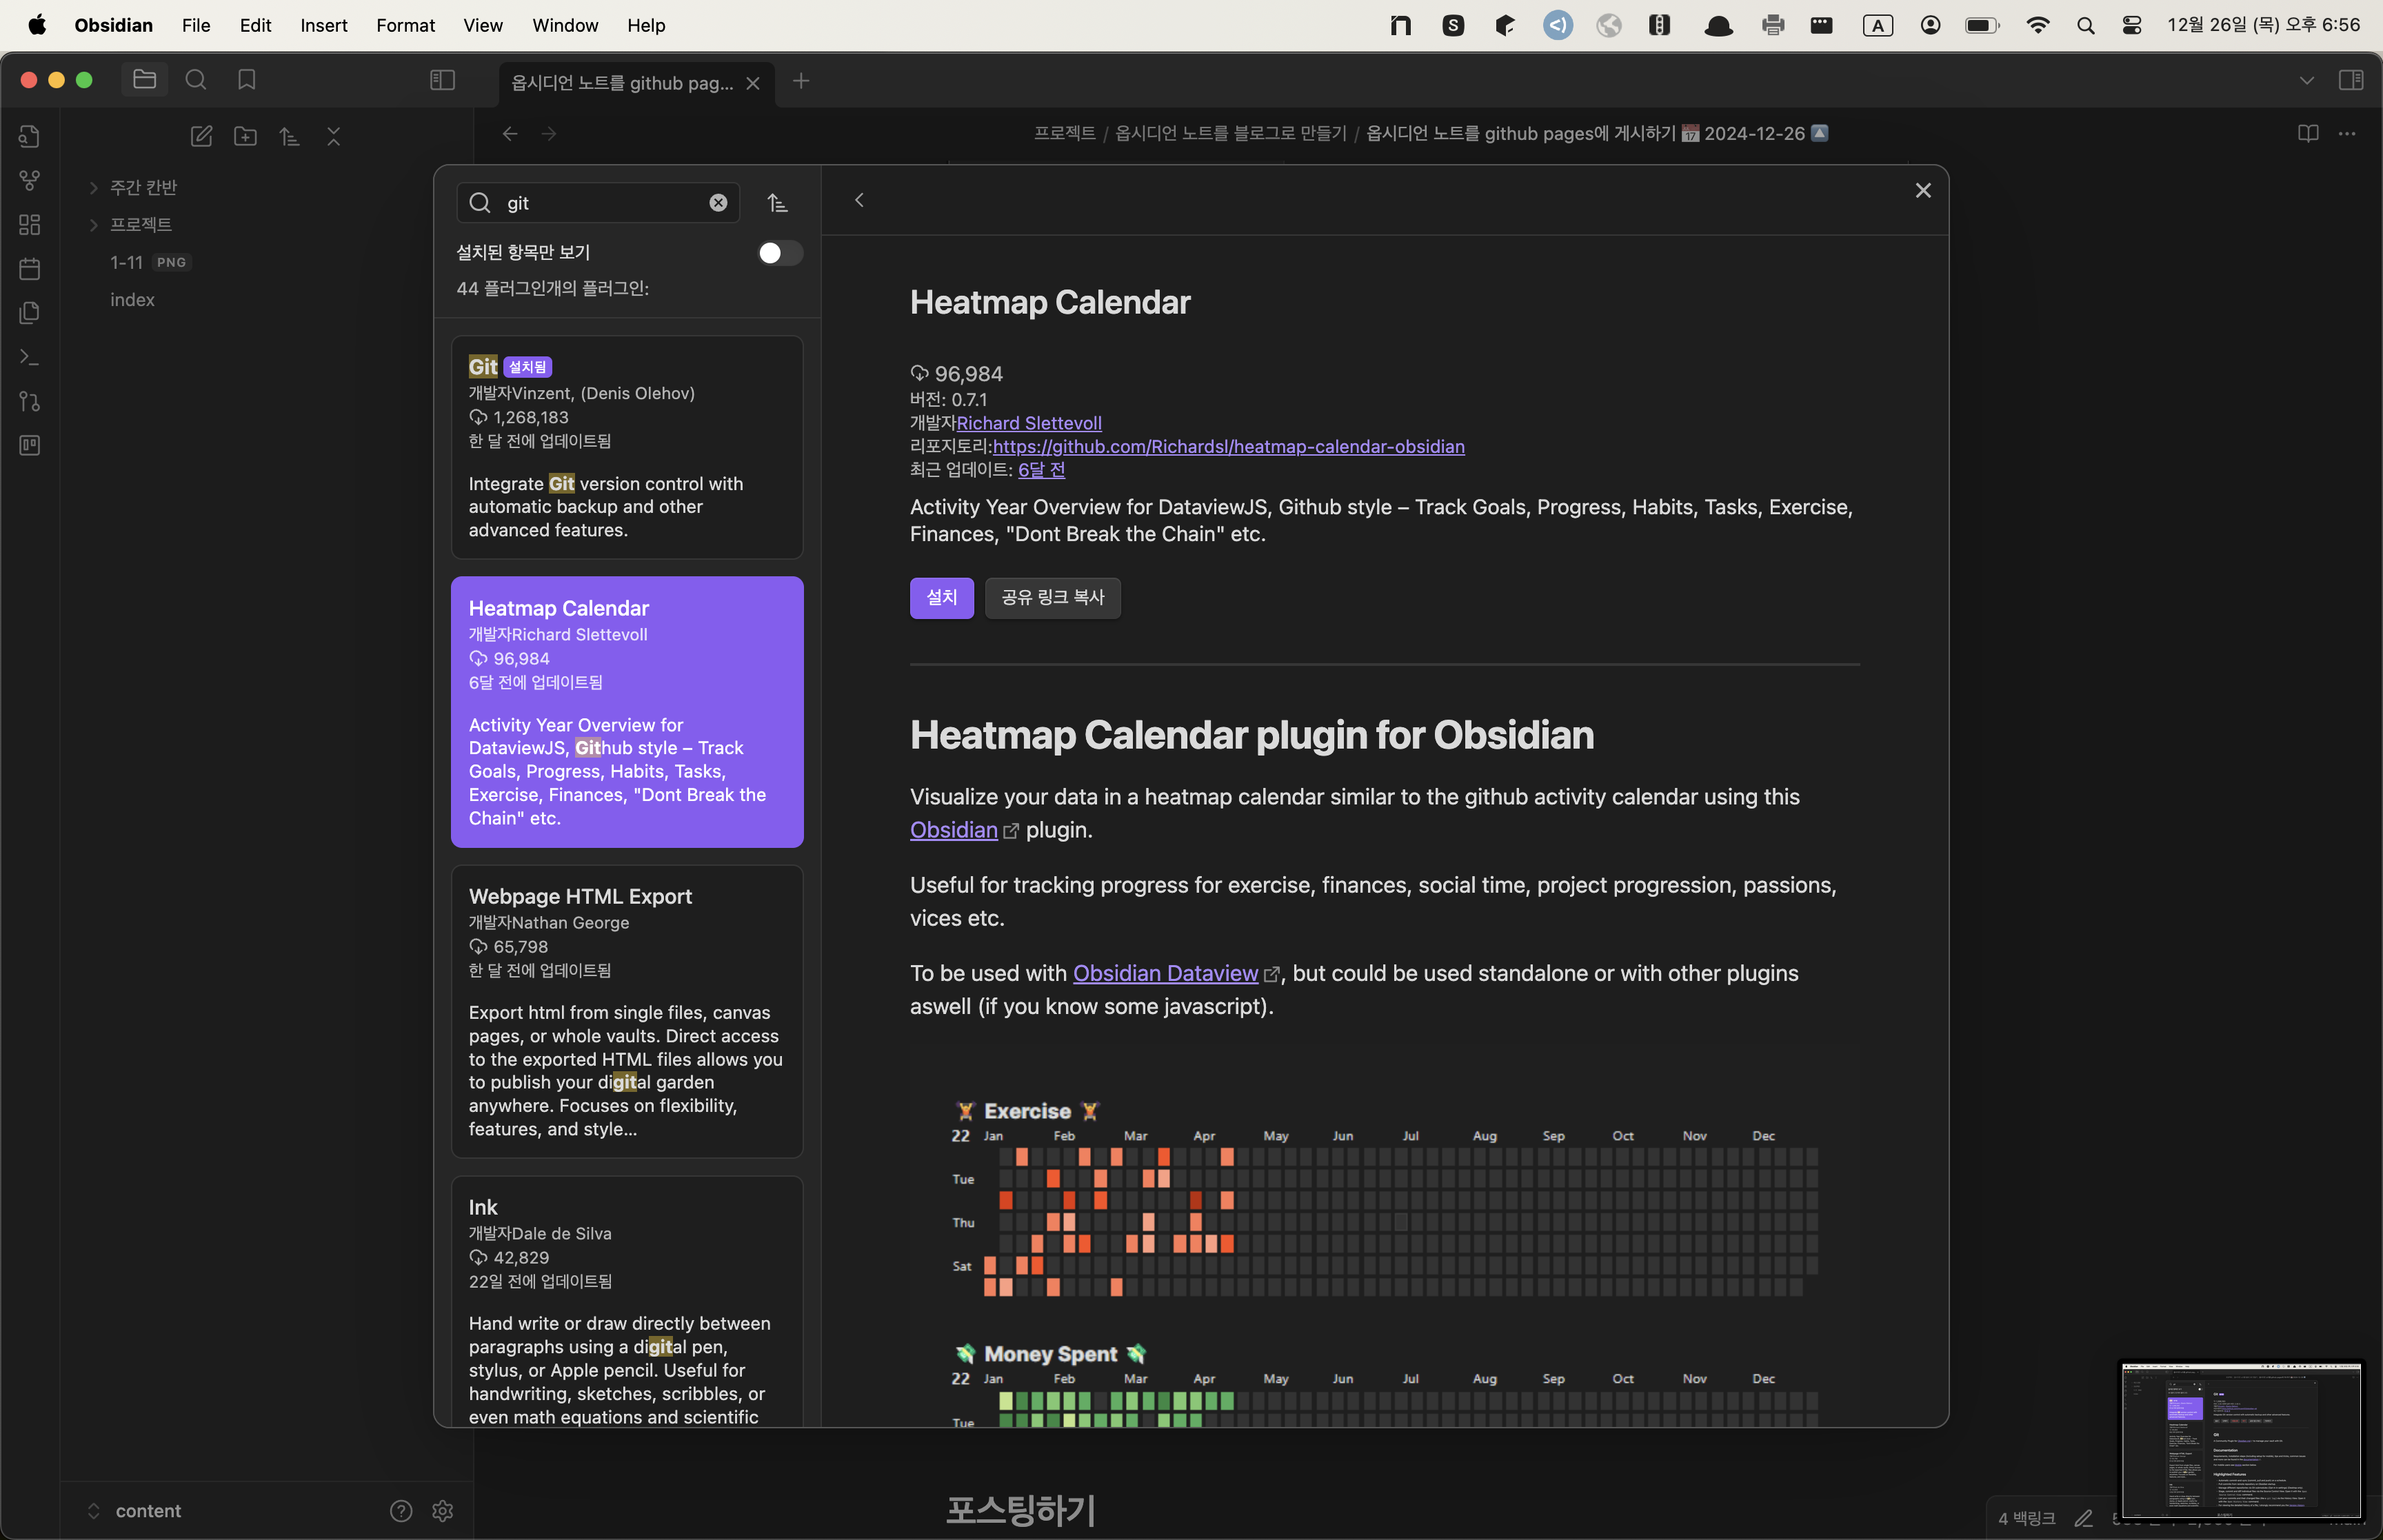Open the Obsidian Dataview link
Image resolution: width=2383 pixels, height=1540 pixels.
1165,973
